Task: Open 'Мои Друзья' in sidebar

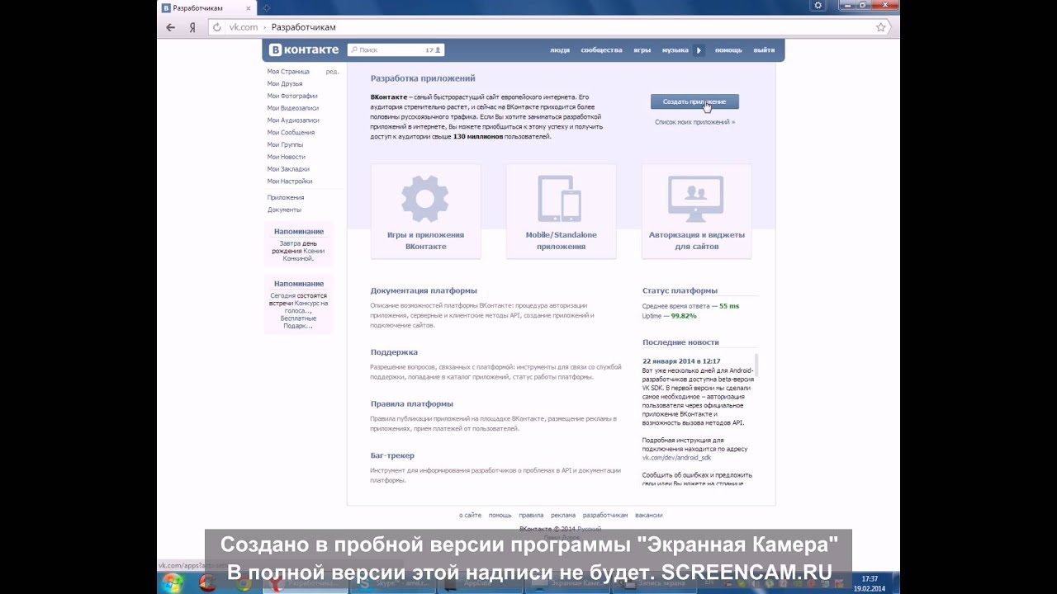Action: [x=285, y=84]
